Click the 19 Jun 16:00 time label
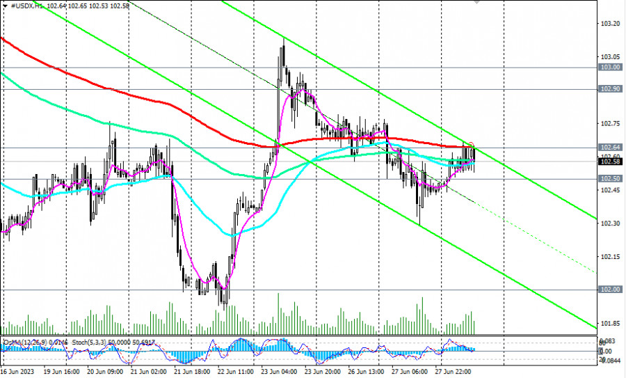 pos(61,372)
